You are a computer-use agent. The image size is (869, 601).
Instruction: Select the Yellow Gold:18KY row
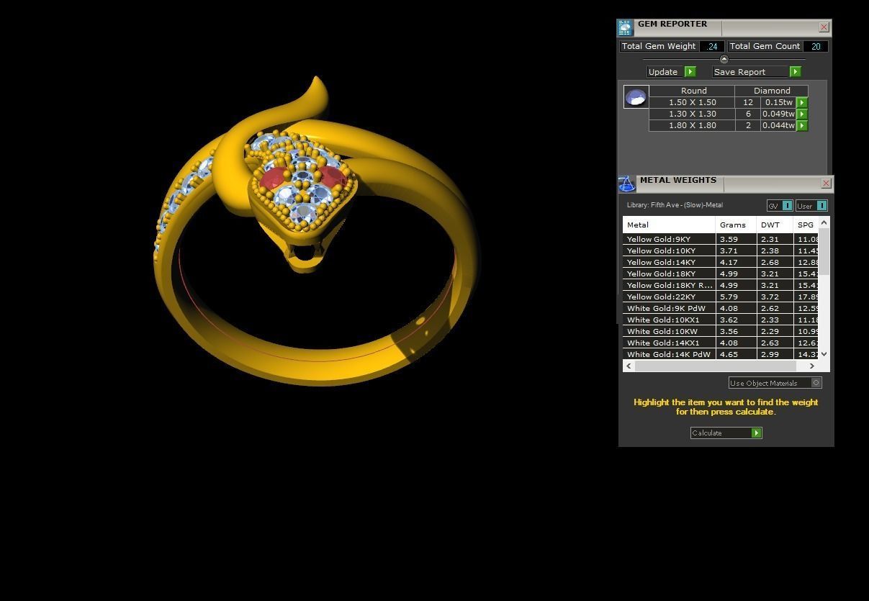721,274
